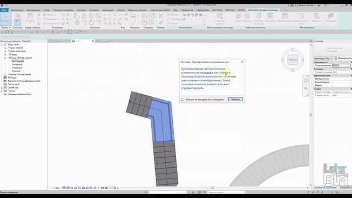Select the Rotate tool in the Изменить panel
The width and height of the screenshot is (352, 198).
tap(91, 23)
